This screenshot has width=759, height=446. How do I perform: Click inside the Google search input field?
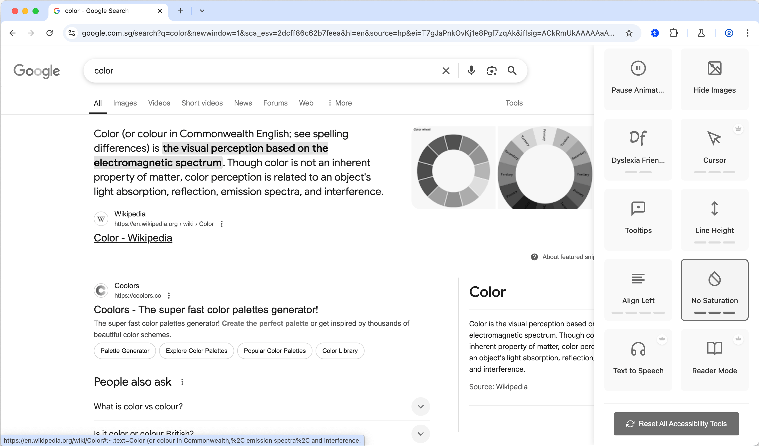[265, 70]
